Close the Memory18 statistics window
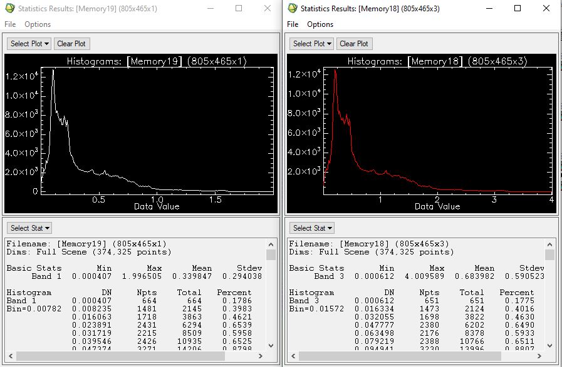 click(546, 9)
